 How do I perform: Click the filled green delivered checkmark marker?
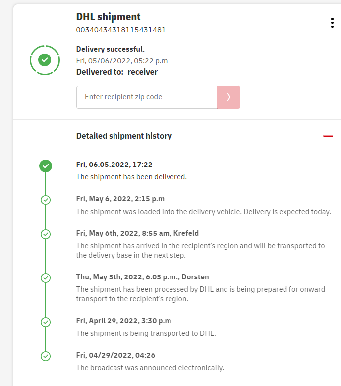click(x=46, y=166)
